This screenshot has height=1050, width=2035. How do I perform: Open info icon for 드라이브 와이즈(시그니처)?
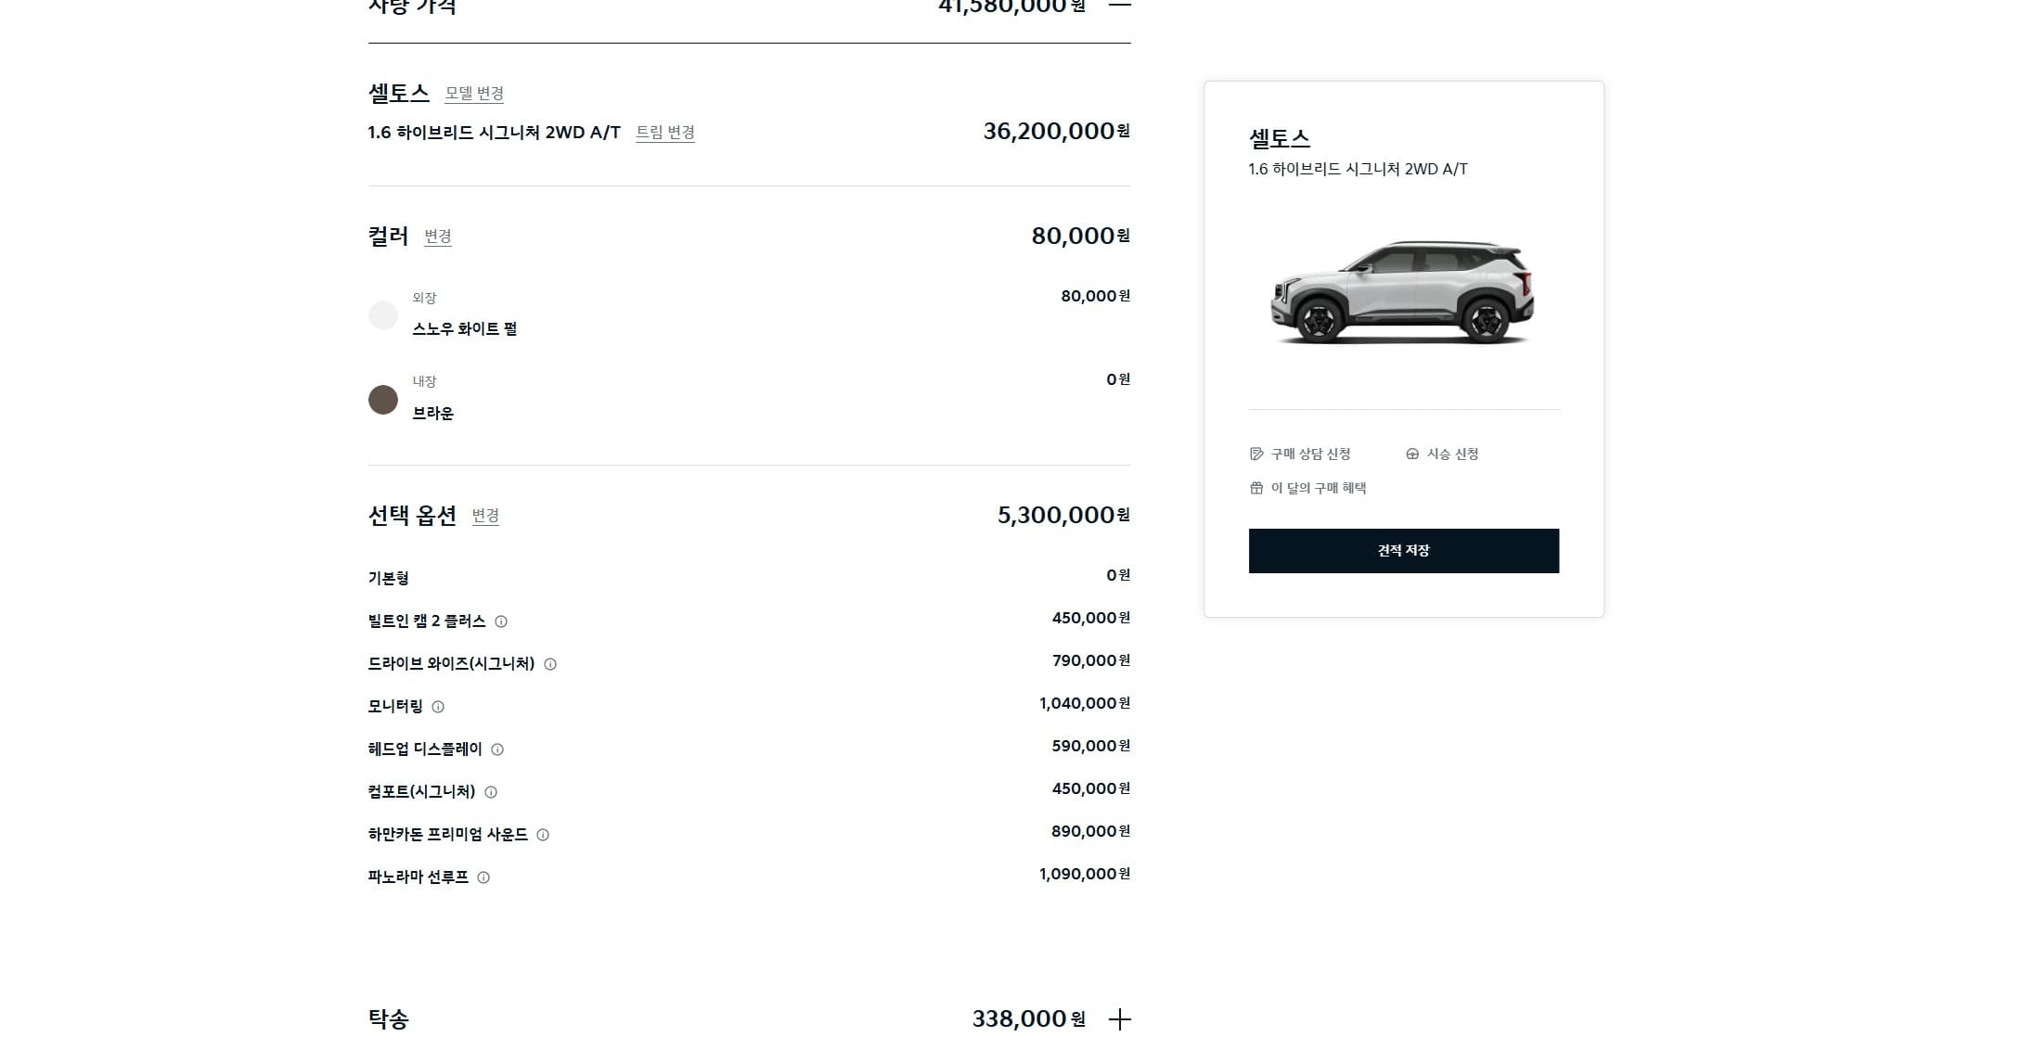click(550, 664)
